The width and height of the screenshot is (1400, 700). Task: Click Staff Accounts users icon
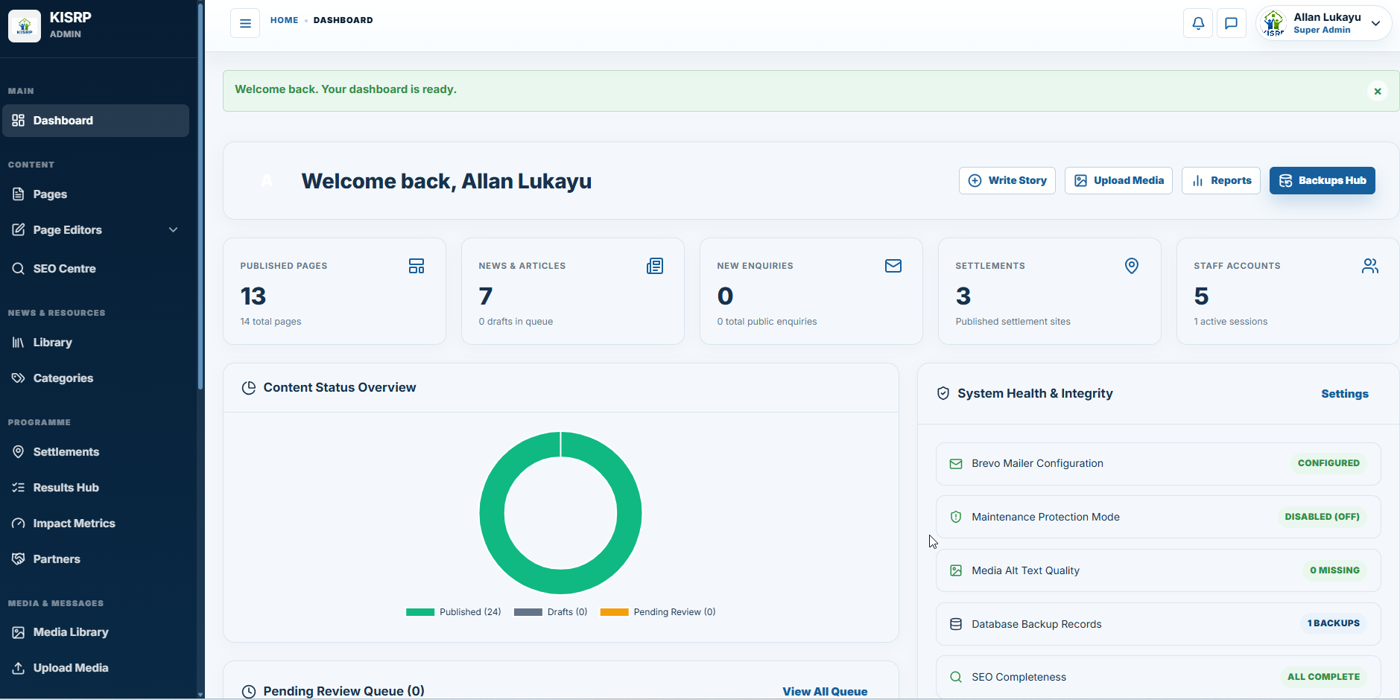1370,266
